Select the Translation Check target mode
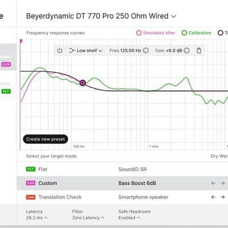 [123, 197]
